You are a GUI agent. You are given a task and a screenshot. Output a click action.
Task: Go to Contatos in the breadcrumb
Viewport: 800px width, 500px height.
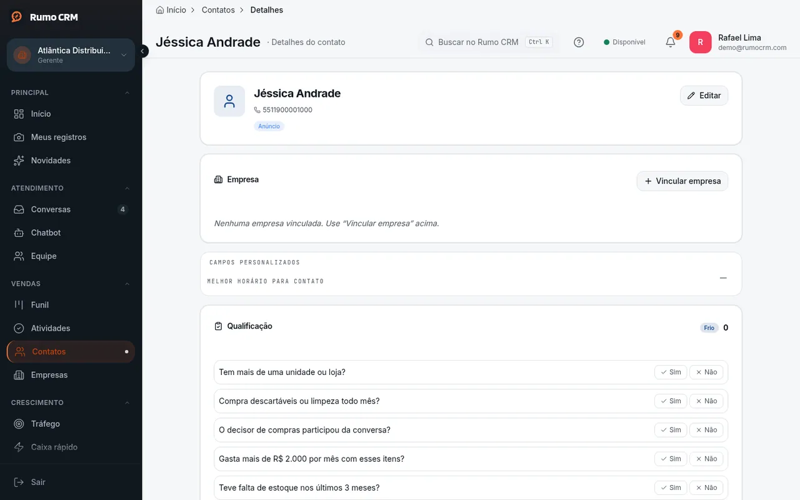click(218, 10)
